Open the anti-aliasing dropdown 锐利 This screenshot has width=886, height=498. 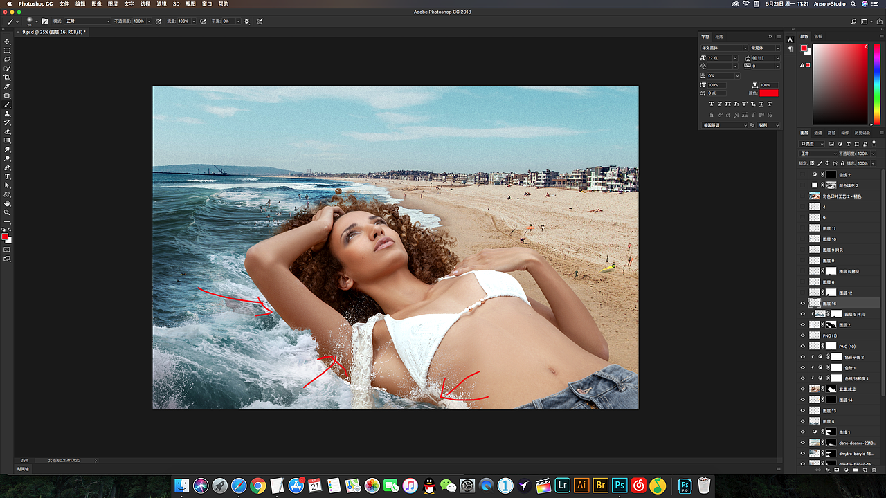click(x=768, y=125)
